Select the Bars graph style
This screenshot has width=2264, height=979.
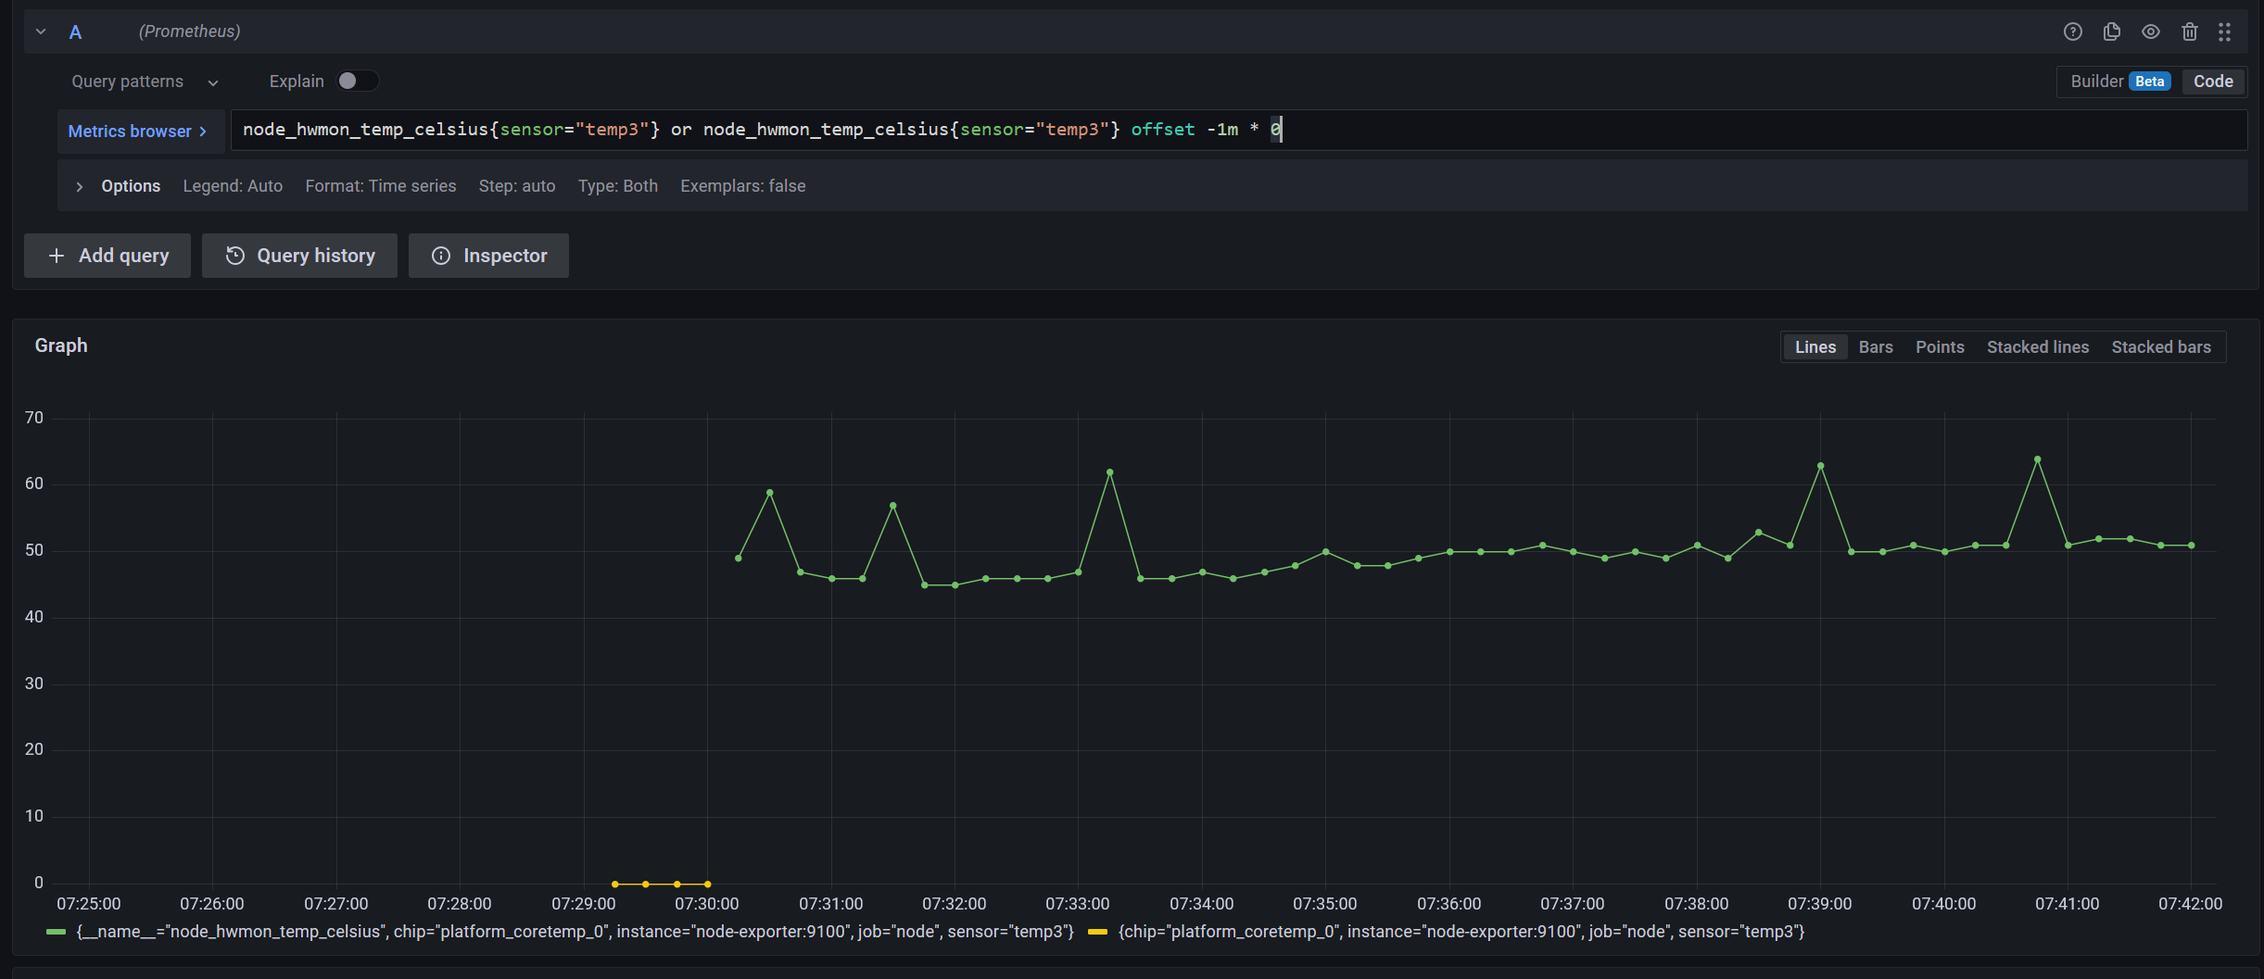tap(1875, 346)
